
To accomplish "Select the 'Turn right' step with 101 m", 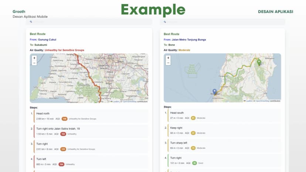I will click(x=224, y=161).
